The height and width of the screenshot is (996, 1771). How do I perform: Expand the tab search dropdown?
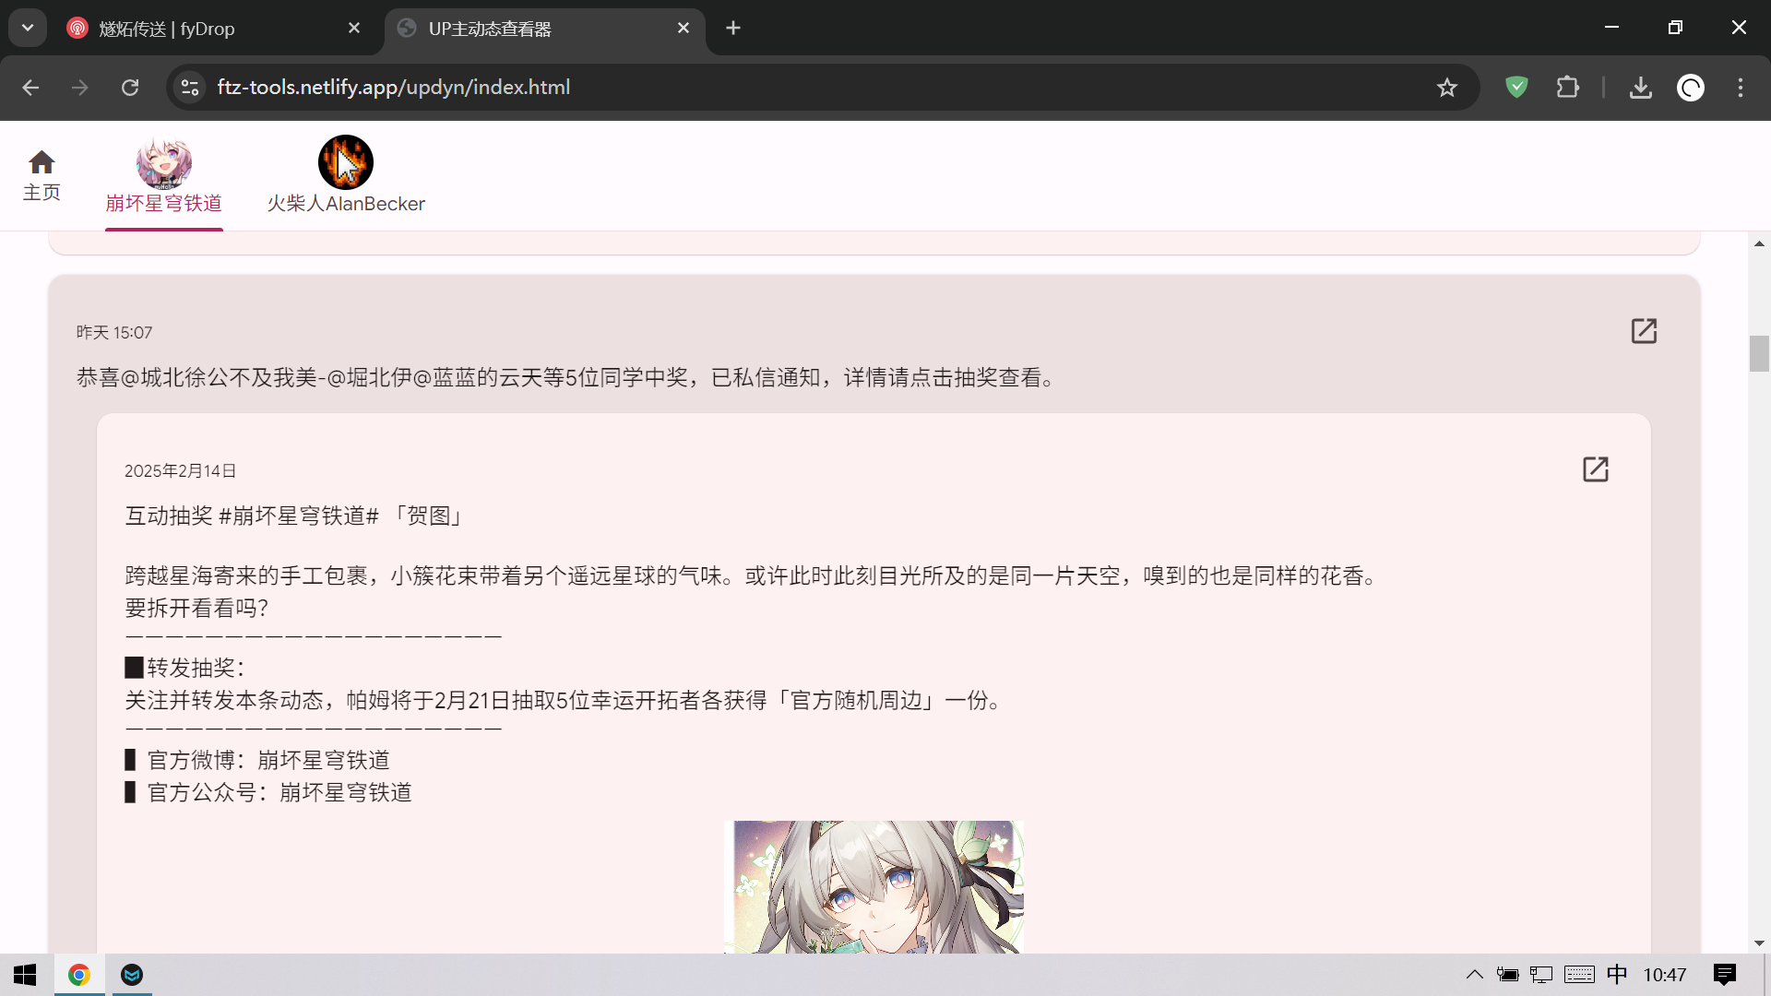click(28, 29)
